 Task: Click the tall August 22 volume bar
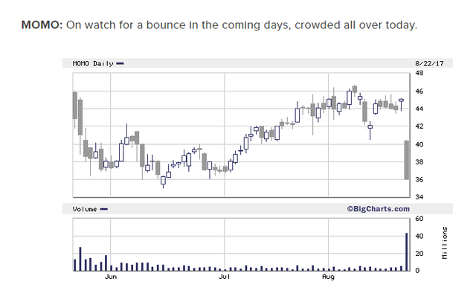tap(407, 251)
